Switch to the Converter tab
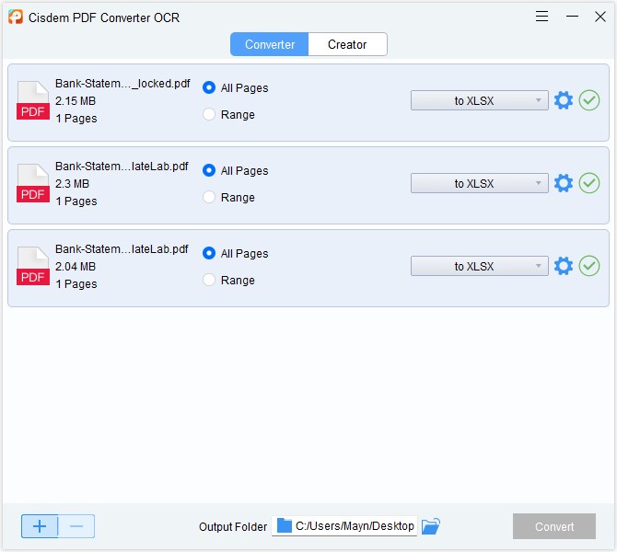Image resolution: width=617 pixels, height=552 pixels. coord(270,44)
